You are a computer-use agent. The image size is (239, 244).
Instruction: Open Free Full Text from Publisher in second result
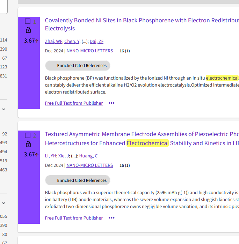point(74,218)
